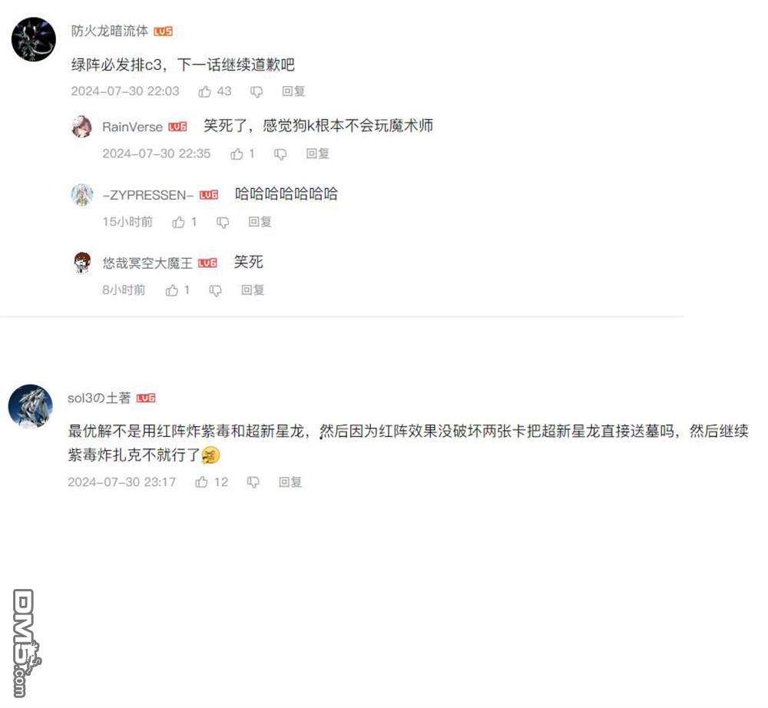The height and width of the screenshot is (708, 768).
Task: Dislike the -ZYPRESSEN- reply
Action: coord(223,223)
